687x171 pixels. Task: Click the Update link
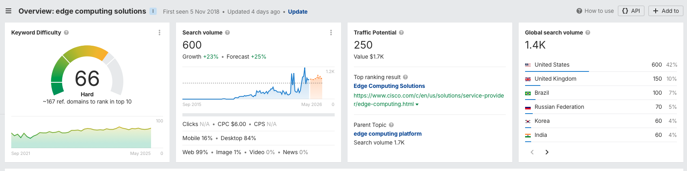(x=298, y=12)
